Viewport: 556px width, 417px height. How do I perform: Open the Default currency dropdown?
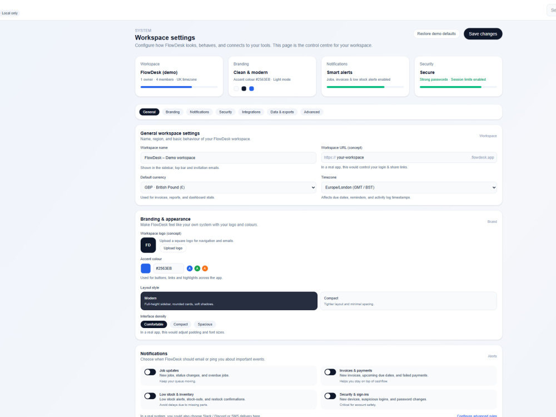coord(228,187)
